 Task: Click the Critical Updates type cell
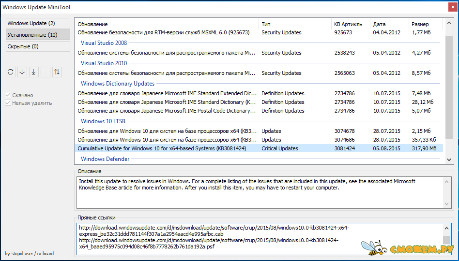coord(280,148)
